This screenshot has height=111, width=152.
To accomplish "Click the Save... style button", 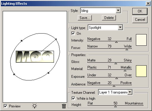I will (85, 18).
